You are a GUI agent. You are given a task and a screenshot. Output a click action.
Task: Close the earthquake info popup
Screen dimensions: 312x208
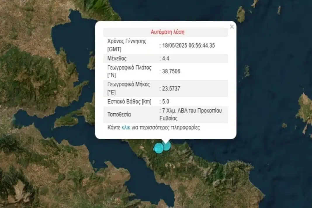click(232, 27)
